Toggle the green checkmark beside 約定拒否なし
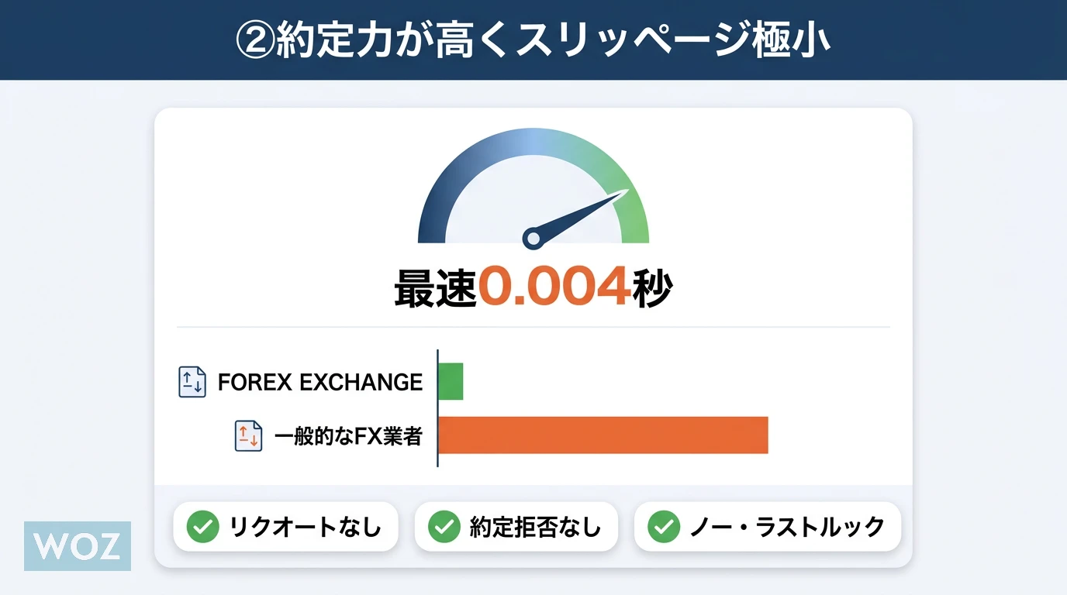The width and height of the screenshot is (1067, 595). click(444, 528)
